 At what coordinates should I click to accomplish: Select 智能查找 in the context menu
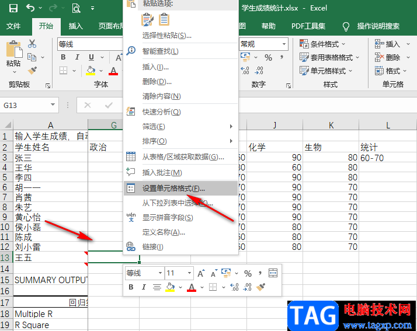point(181,51)
